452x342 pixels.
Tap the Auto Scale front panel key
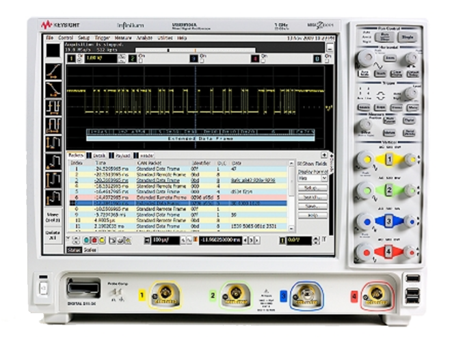coord(364,74)
